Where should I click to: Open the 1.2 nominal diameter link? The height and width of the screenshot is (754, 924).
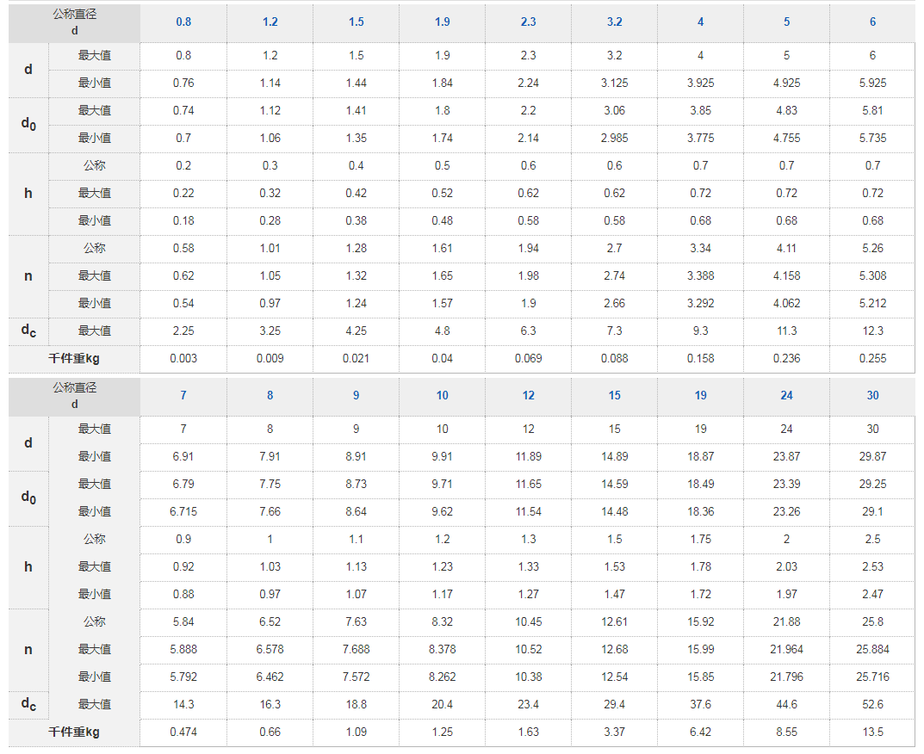tap(270, 22)
